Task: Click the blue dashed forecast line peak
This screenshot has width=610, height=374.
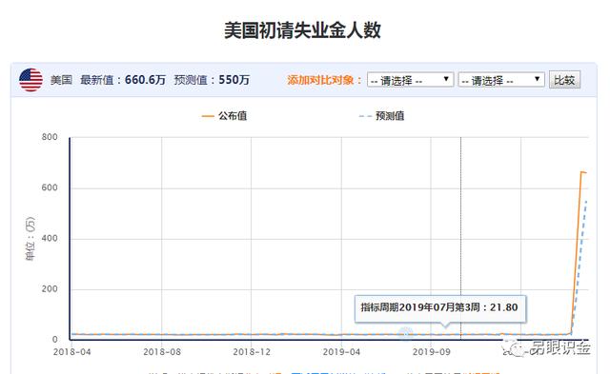Action: [586, 201]
